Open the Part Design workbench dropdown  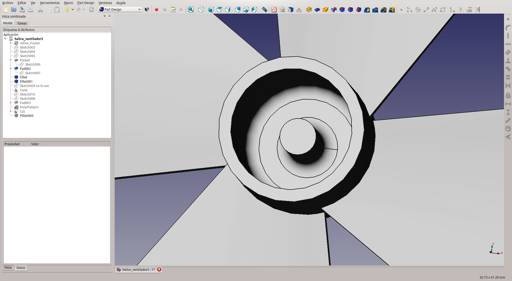pyautogui.click(x=120, y=9)
